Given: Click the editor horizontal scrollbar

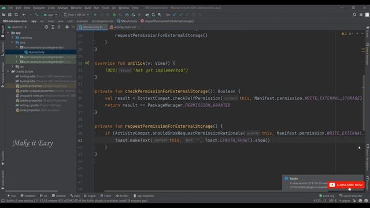Looking at the screenshot, I should click(x=216, y=191).
